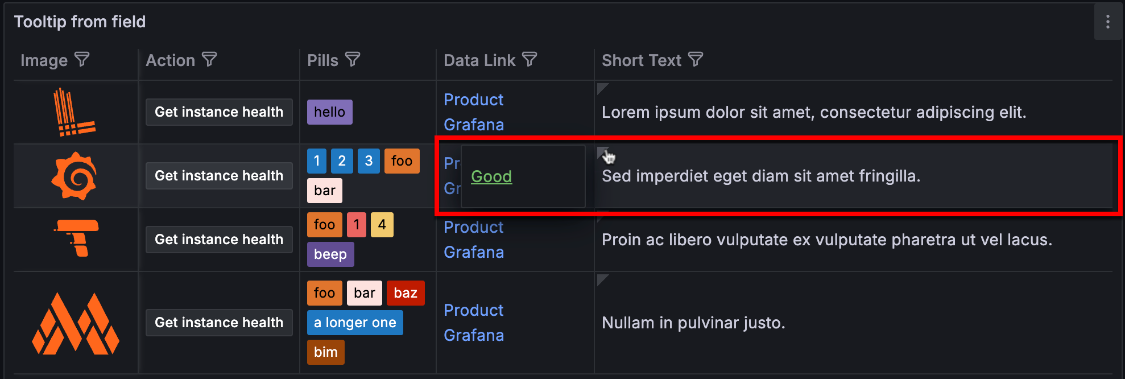The height and width of the screenshot is (379, 1125).
Task: Click the Grafana logo in the second row
Action: (75, 175)
